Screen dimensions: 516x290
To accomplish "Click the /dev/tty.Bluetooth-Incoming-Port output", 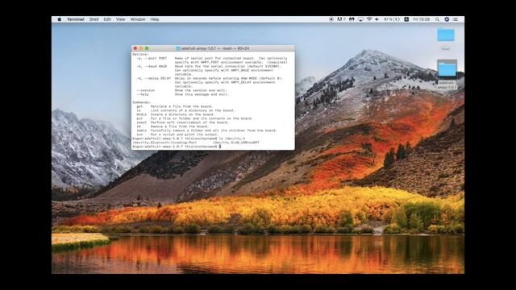I will click(164, 143).
